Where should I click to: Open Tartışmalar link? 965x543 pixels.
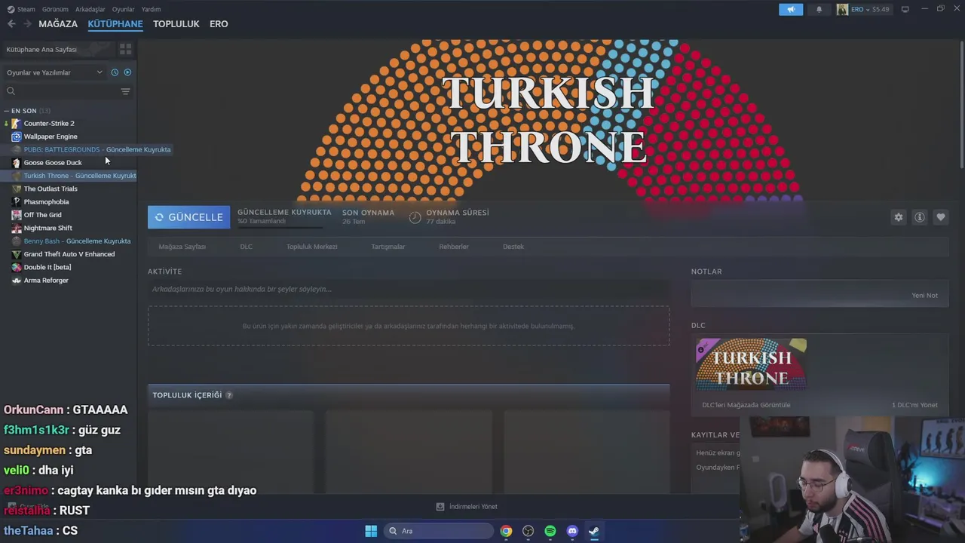point(388,247)
